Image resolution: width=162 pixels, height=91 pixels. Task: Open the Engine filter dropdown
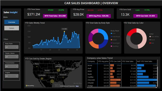[12, 76]
